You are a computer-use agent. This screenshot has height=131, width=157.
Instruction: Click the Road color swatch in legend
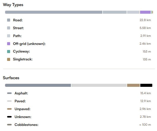click(x=9, y=20)
